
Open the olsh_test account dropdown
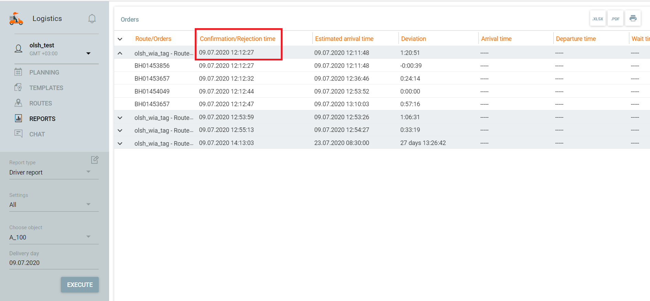click(88, 53)
